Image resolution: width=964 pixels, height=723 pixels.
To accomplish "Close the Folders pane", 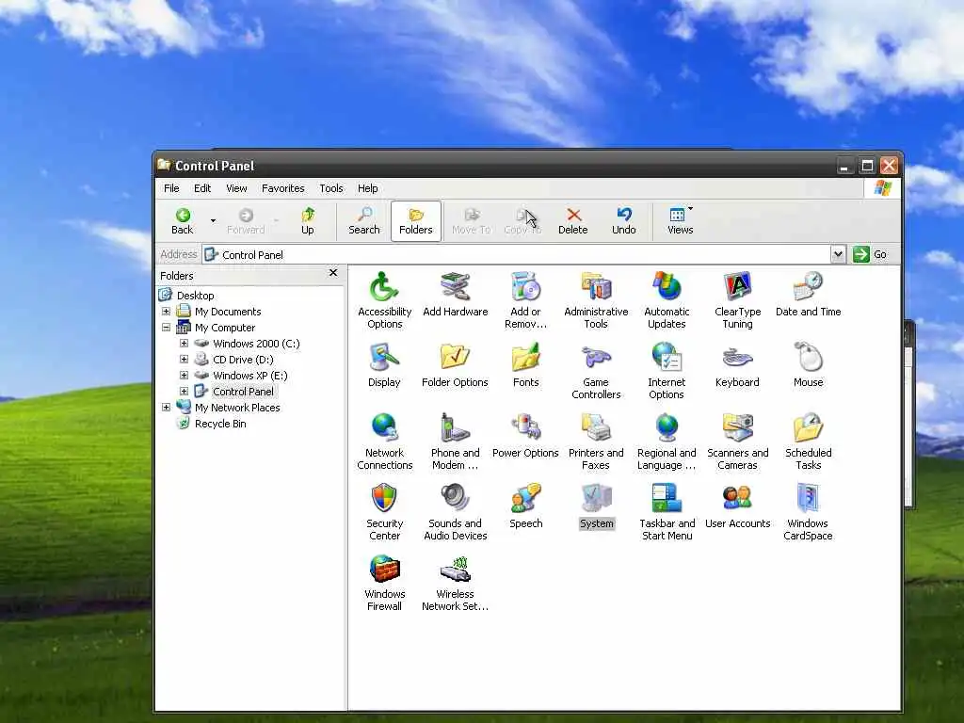I will pos(333,272).
